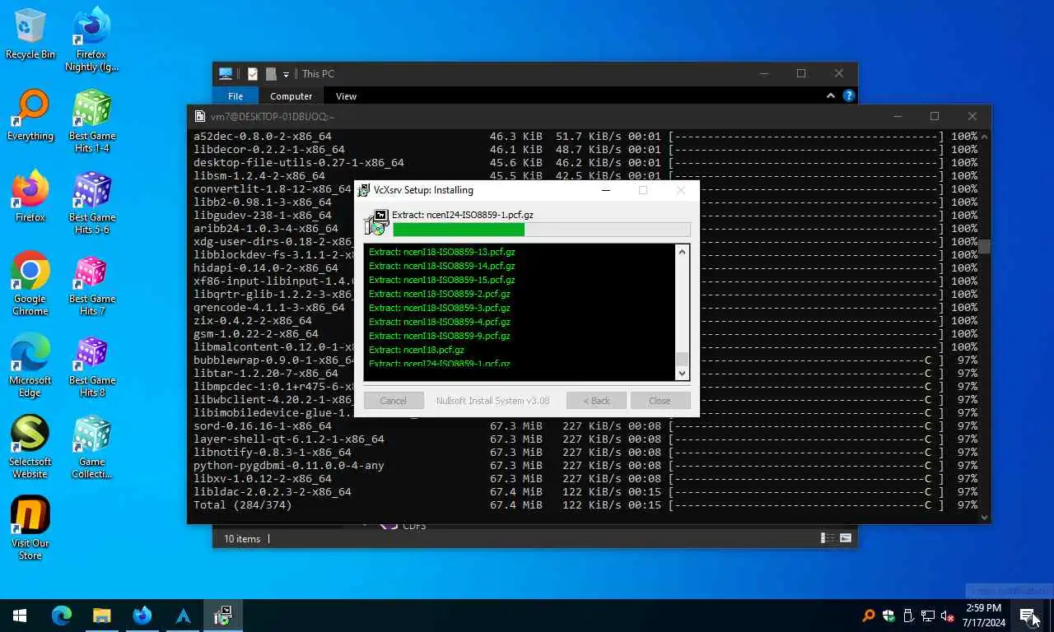
Task: Select the Best Game Hits 1-4 icon
Action: pos(91,121)
